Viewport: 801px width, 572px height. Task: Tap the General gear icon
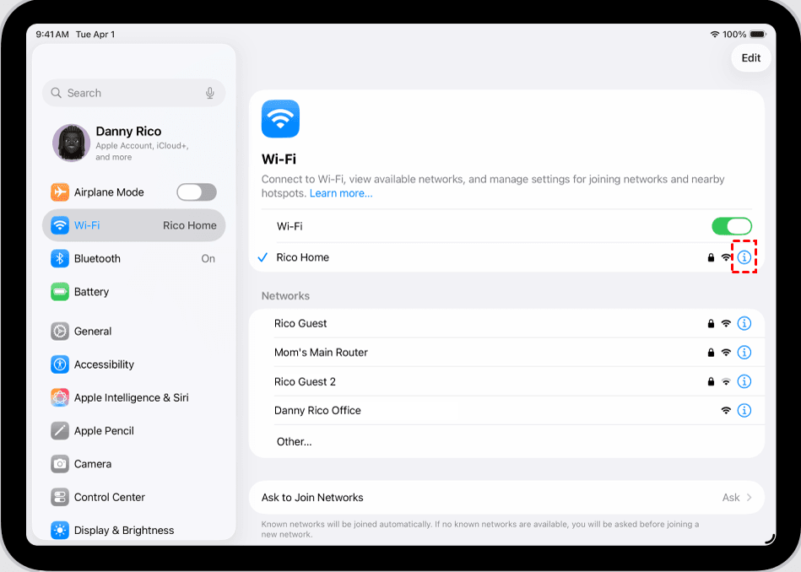(x=60, y=331)
